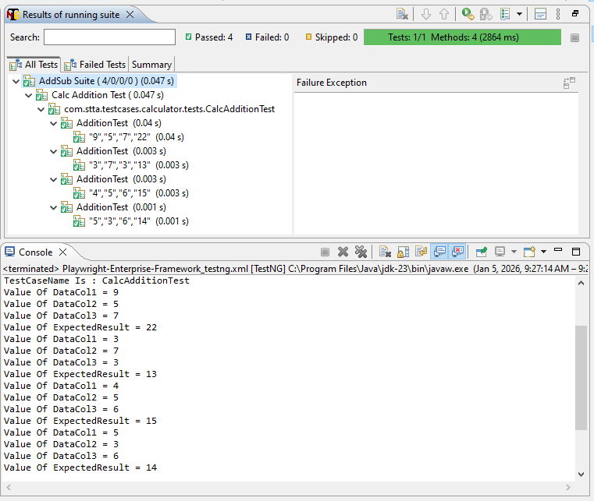Remove all terminated launches double-X icon
This screenshot has height=501, width=594.
point(361,252)
